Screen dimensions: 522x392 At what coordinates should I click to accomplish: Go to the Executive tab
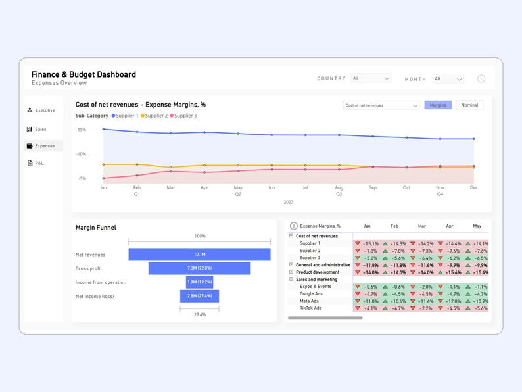point(43,110)
